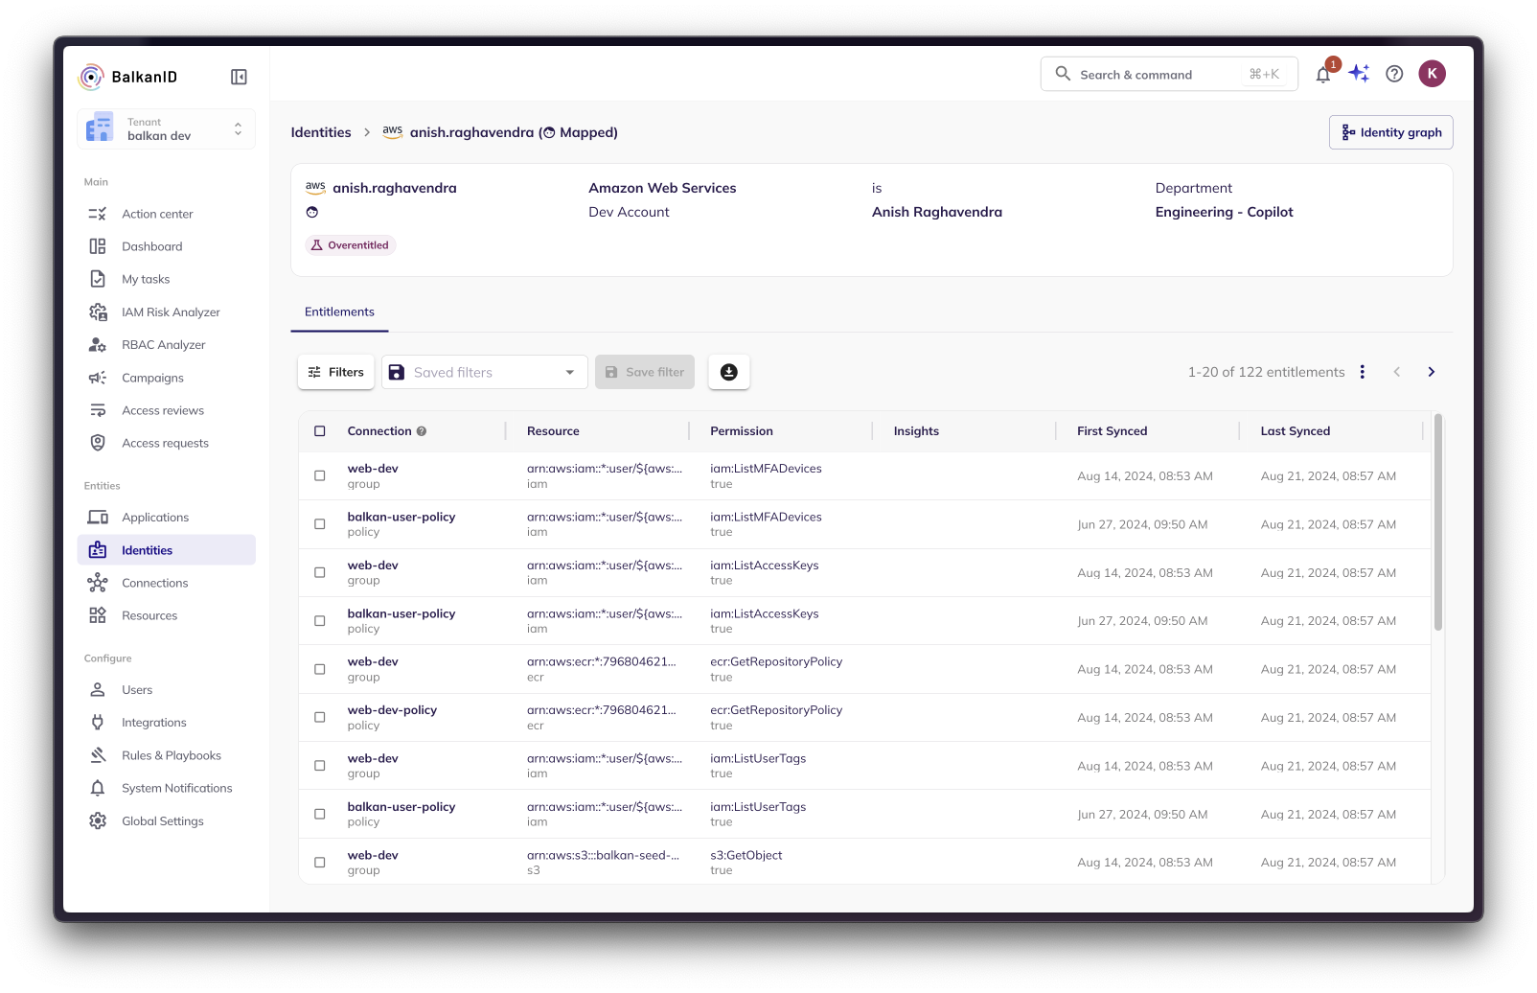The image size is (1537, 993).
Task: Open the Anish Raghavendra identity link
Action: click(x=937, y=212)
